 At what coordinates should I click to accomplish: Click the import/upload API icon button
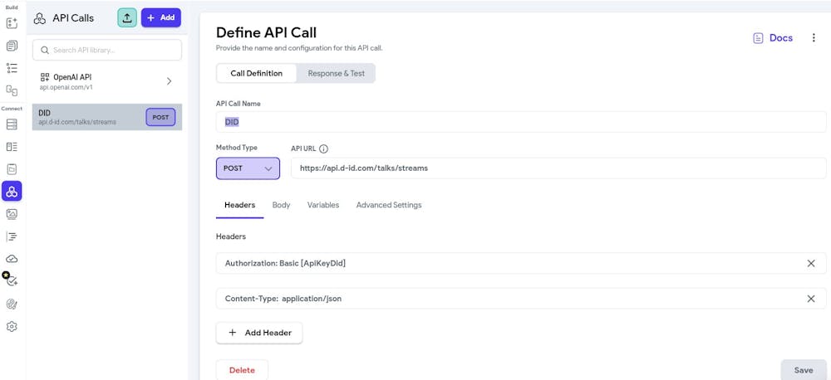[x=127, y=17]
